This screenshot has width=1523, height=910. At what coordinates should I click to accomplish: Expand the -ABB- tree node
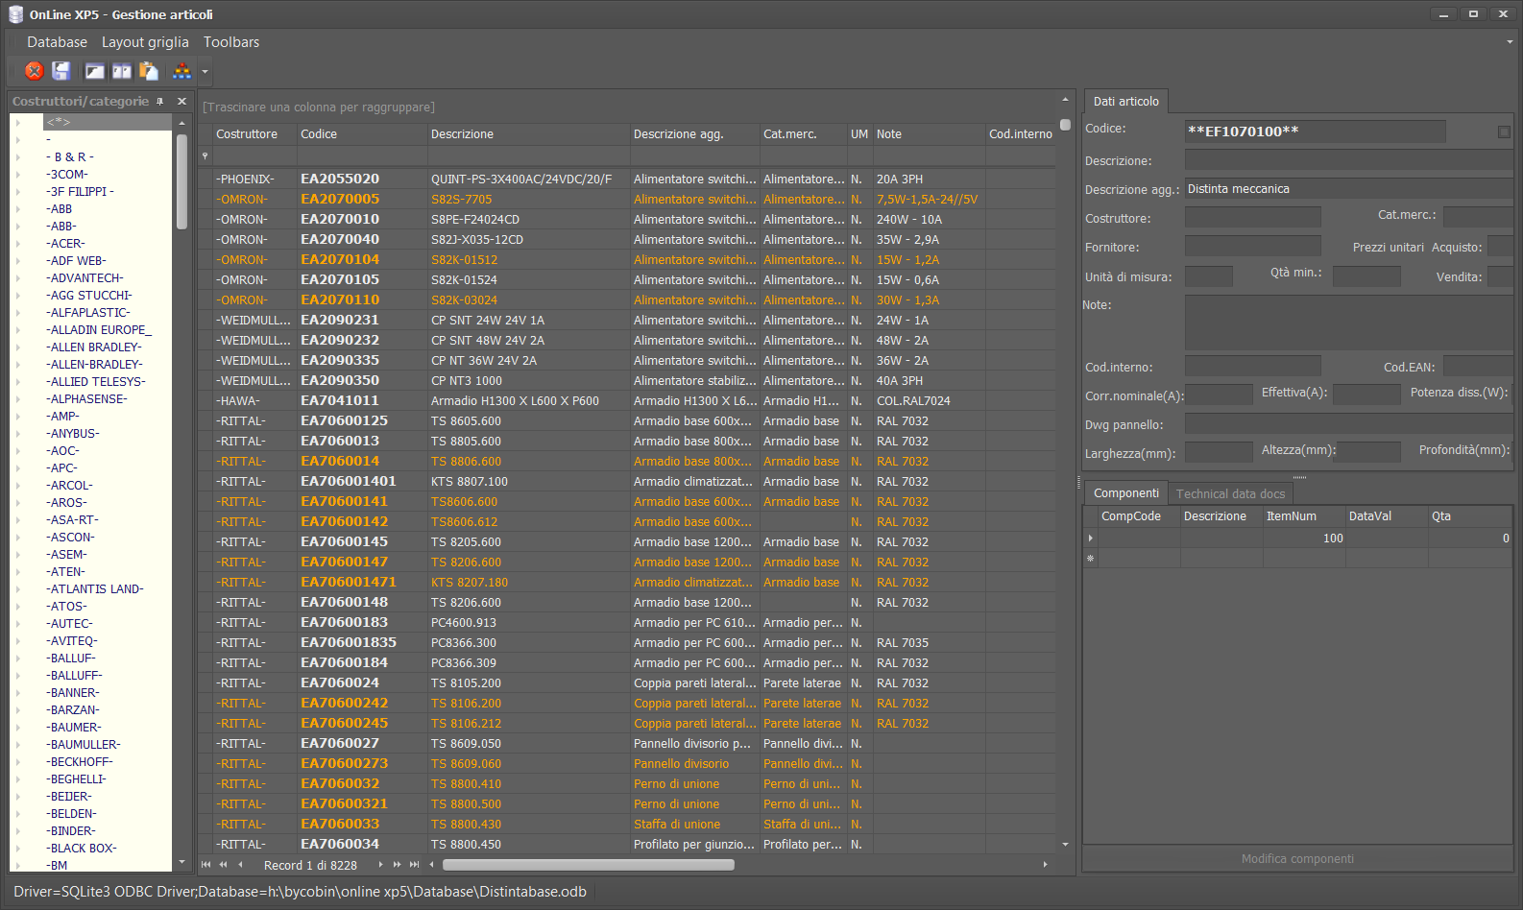pos(17,227)
